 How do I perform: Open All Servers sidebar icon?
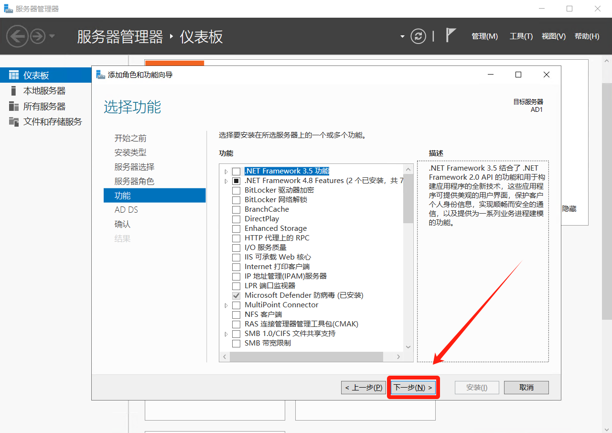(x=14, y=106)
